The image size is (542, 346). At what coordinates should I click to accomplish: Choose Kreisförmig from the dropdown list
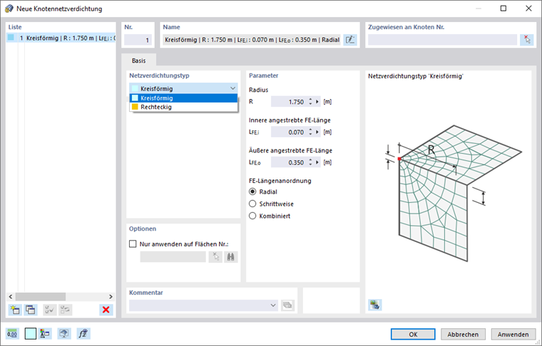[x=183, y=98]
